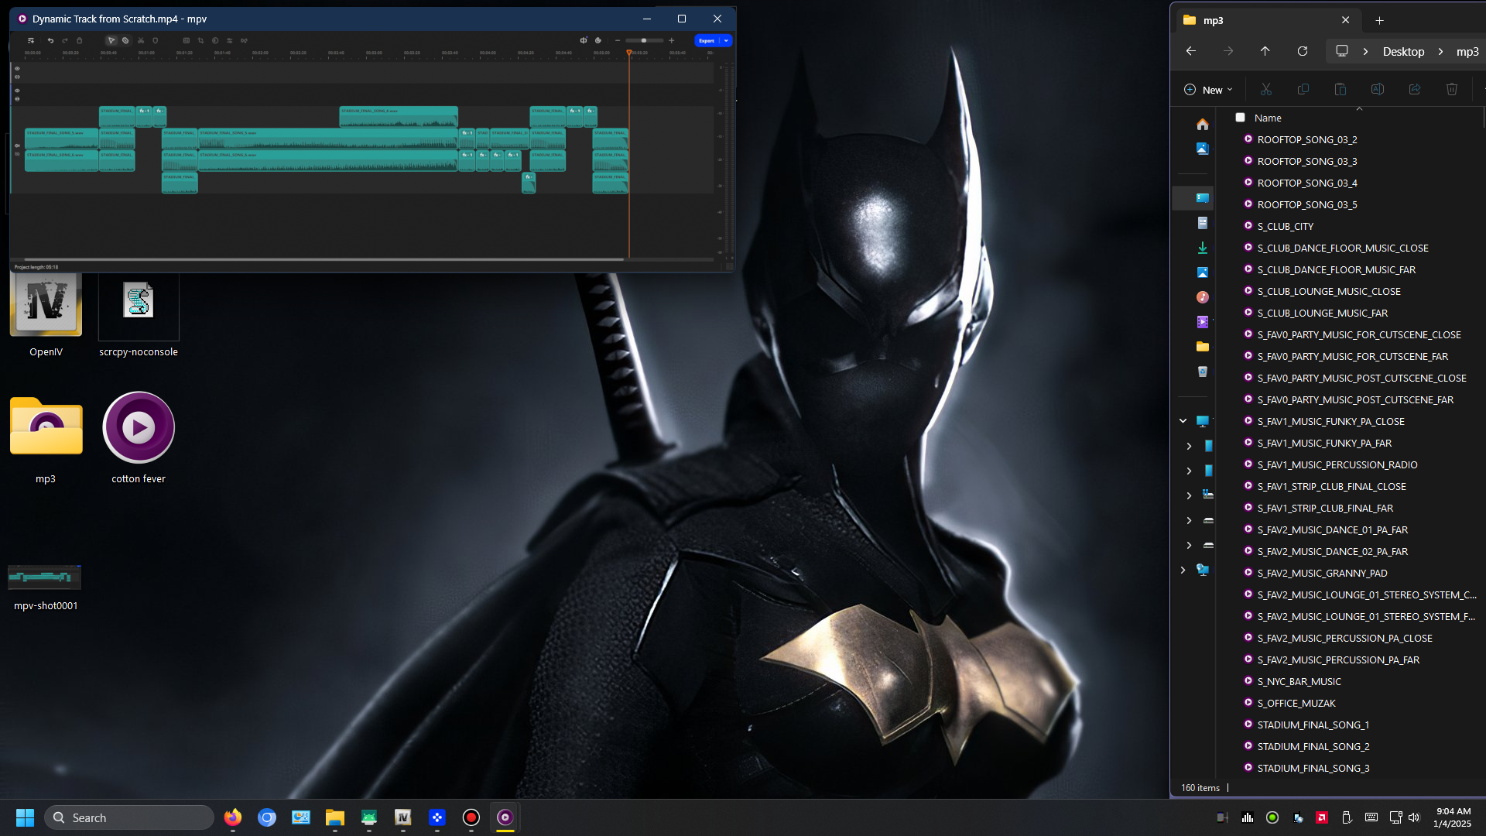The height and width of the screenshot is (836, 1486).
Task: Go up one folder level in Explorer
Action: point(1265,51)
